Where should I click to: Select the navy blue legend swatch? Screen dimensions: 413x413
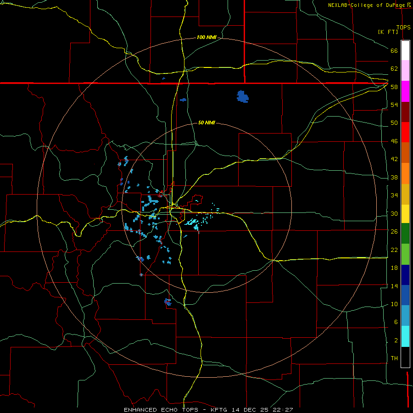[x=405, y=275]
